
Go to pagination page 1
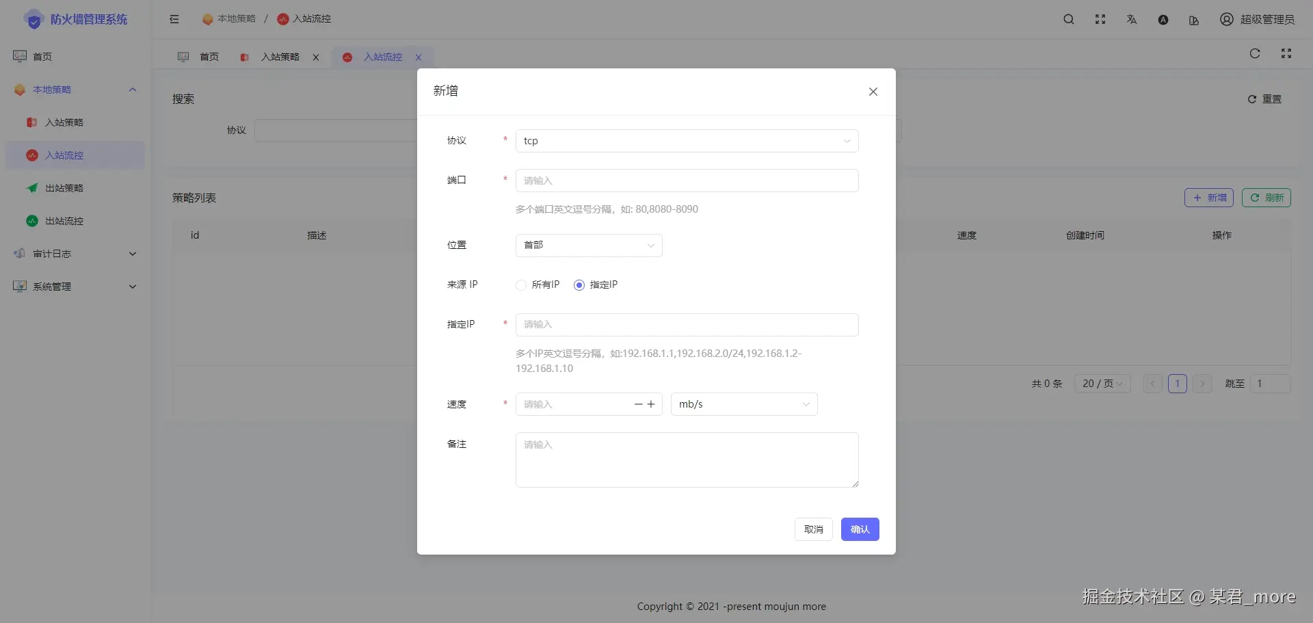[x=1178, y=384]
